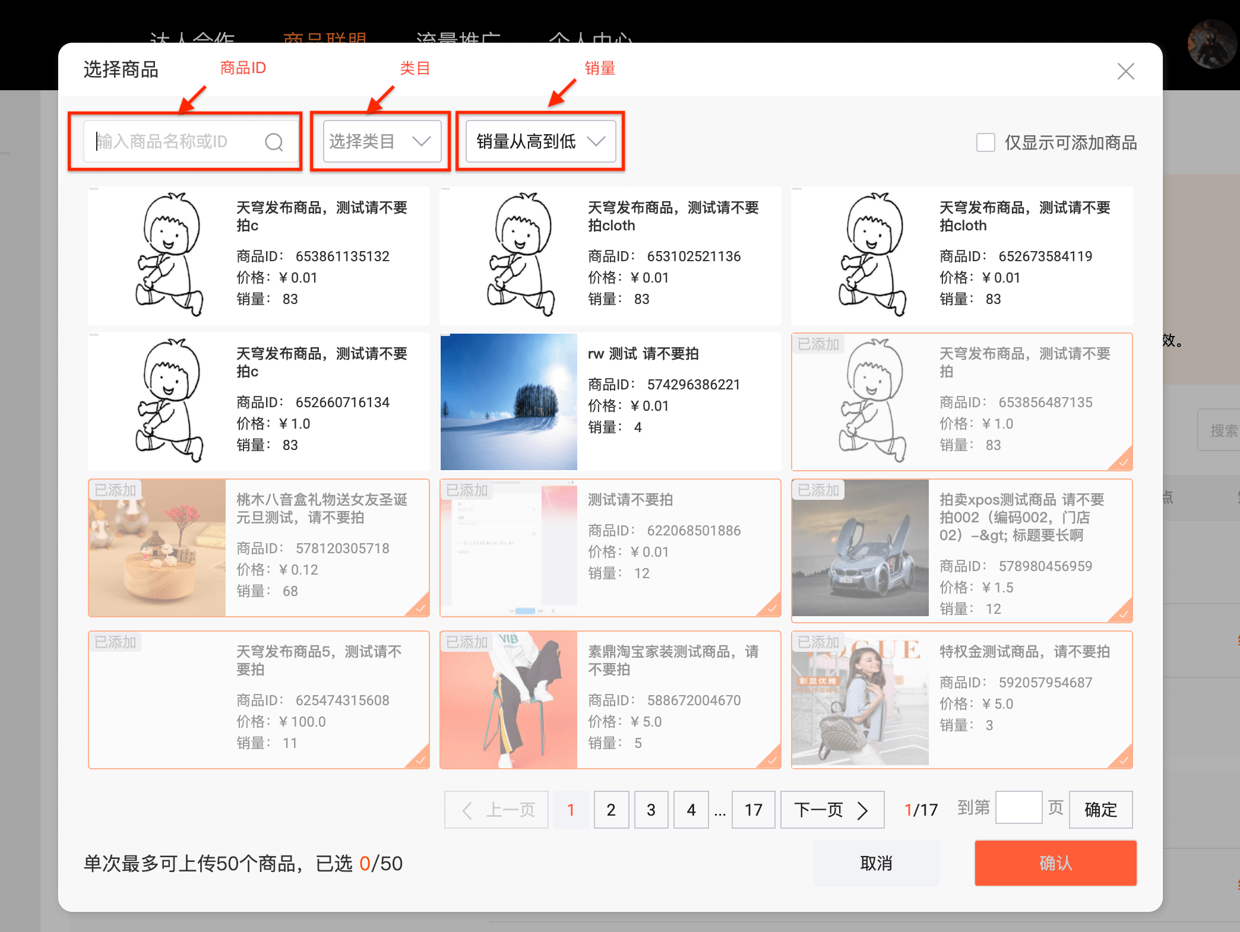This screenshot has width=1240, height=932.
Task: Click the page number jump input box
Action: tap(1018, 808)
